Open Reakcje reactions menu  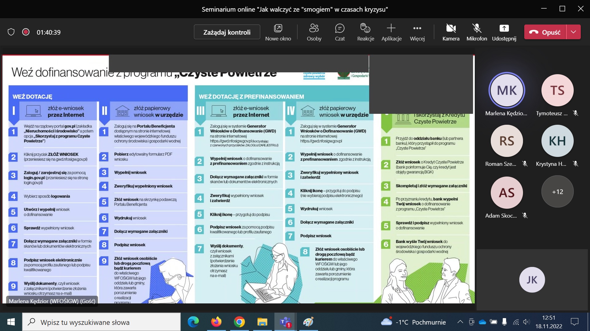[x=365, y=32]
